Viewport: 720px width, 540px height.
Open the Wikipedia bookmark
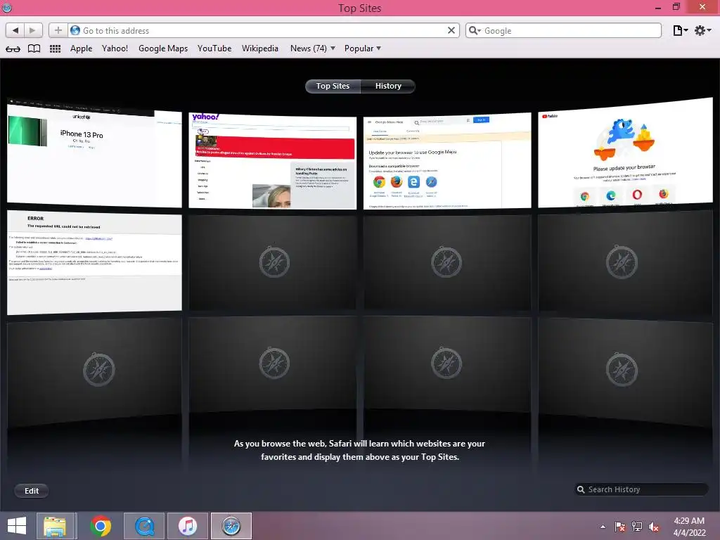pos(260,49)
